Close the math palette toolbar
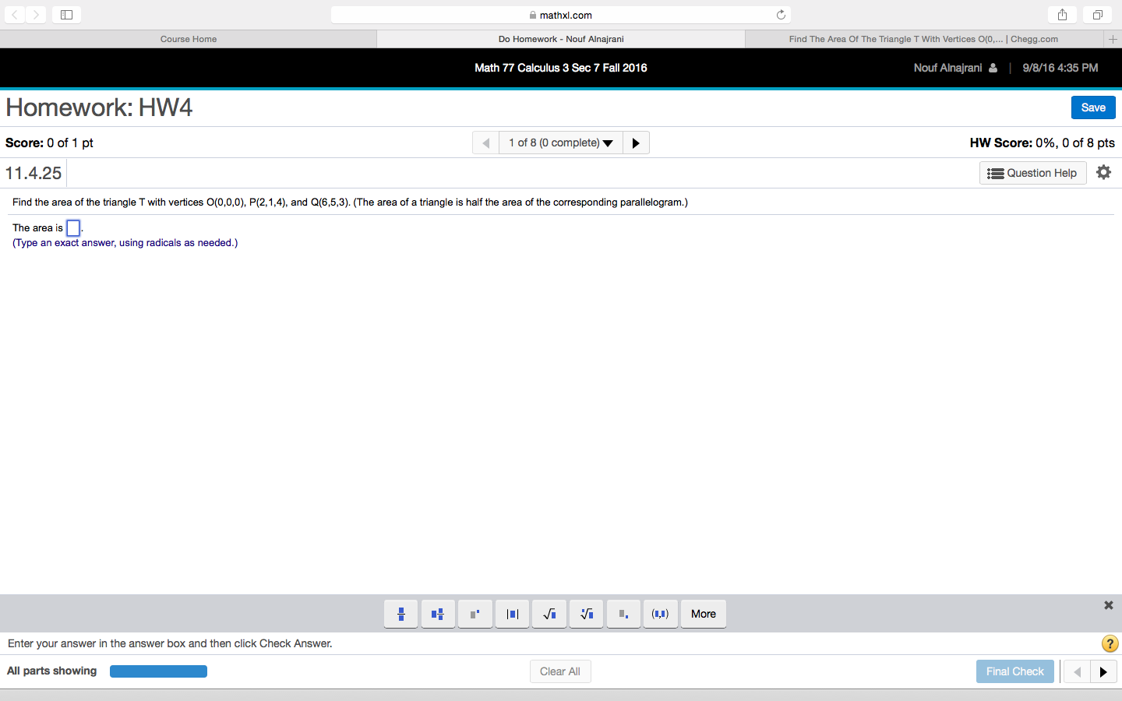This screenshot has width=1122, height=701. pos(1108,605)
